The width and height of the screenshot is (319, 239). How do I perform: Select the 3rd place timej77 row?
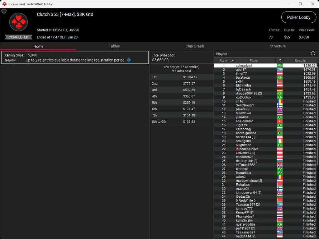241,74
